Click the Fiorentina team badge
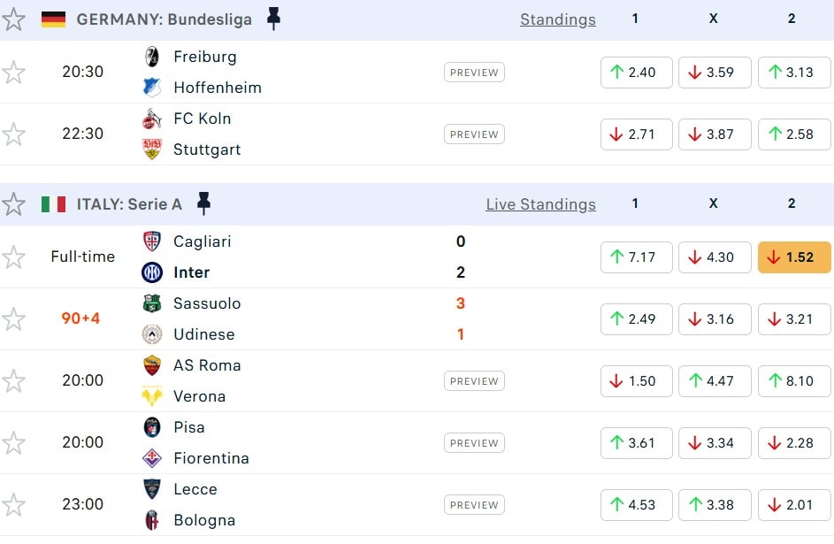Viewport: 834px width, 544px height. pos(152,458)
